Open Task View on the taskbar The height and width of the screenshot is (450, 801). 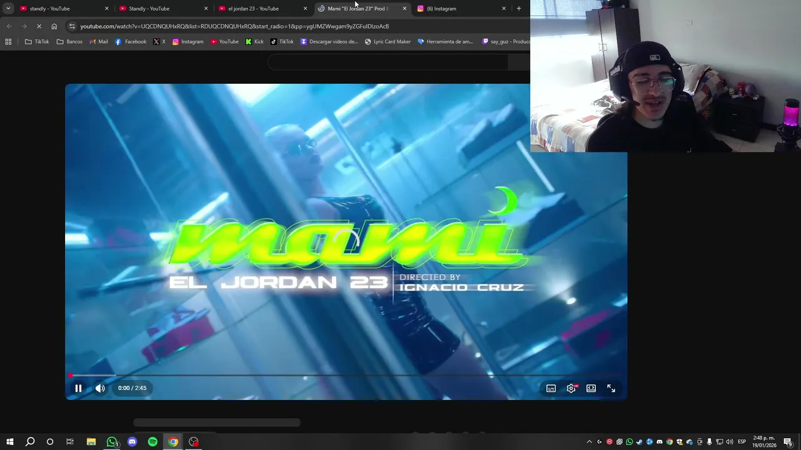pyautogui.click(x=70, y=442)
